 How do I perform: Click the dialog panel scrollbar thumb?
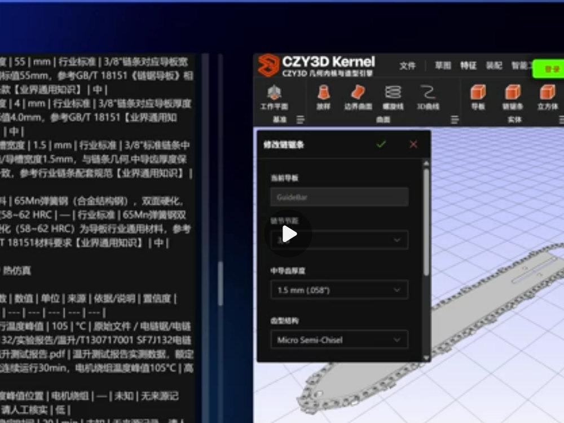[426, 222]
